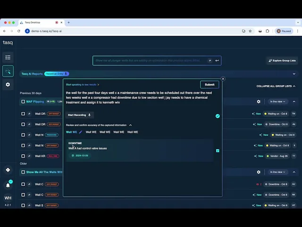Check the Well S row checkbox
The image size is (302, 227).
(23, 205)
